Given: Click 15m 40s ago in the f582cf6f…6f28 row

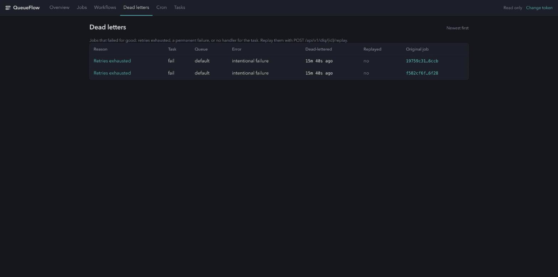Looking at the screenshot, I should coord(319,73).
